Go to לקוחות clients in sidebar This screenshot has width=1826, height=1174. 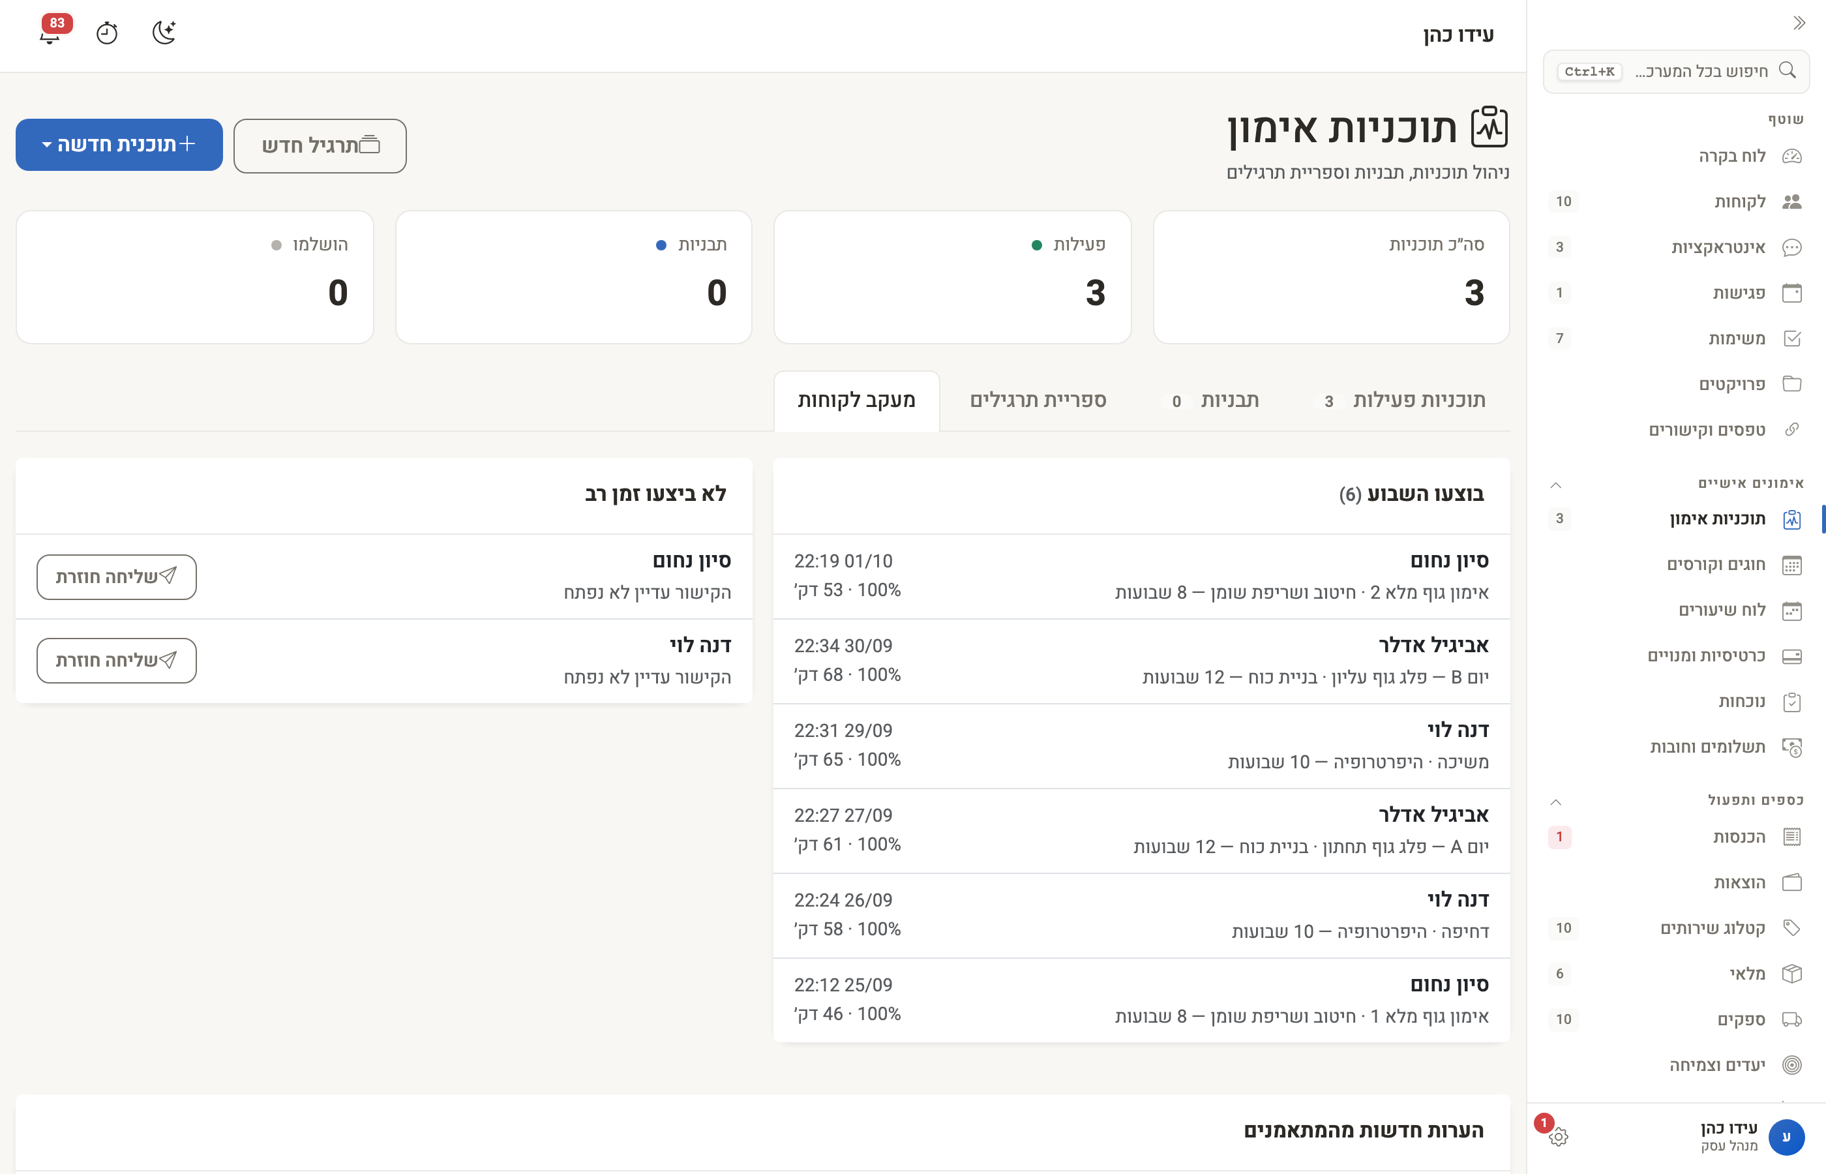[1676, 202]
